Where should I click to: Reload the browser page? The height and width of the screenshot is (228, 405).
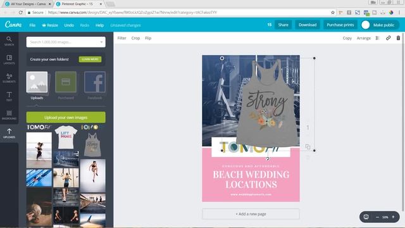(21, 13)
